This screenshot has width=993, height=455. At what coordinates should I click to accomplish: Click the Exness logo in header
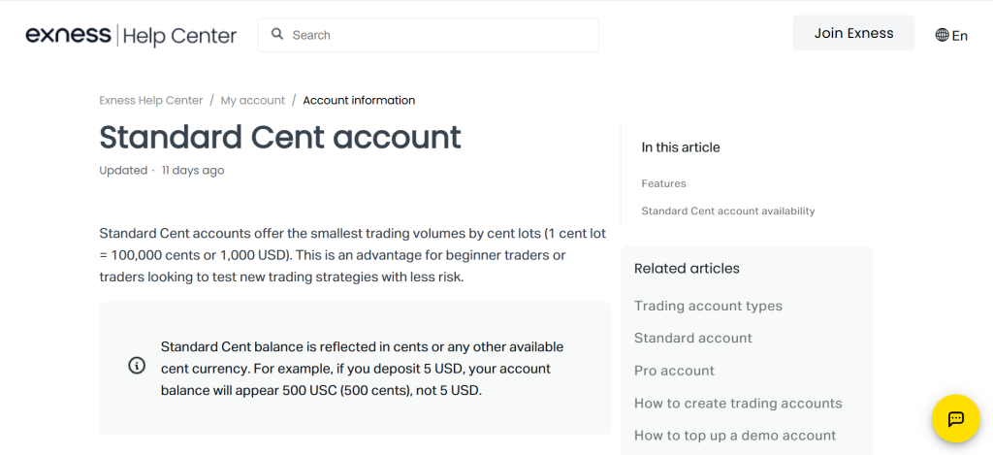tap(68, 36)
